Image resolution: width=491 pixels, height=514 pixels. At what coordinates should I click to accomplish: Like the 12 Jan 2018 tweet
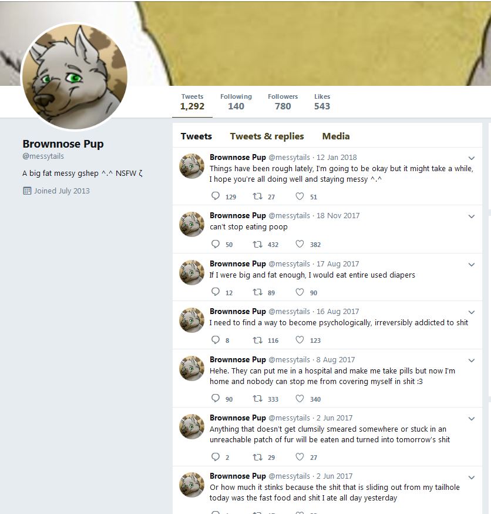[x=300, y=196]
